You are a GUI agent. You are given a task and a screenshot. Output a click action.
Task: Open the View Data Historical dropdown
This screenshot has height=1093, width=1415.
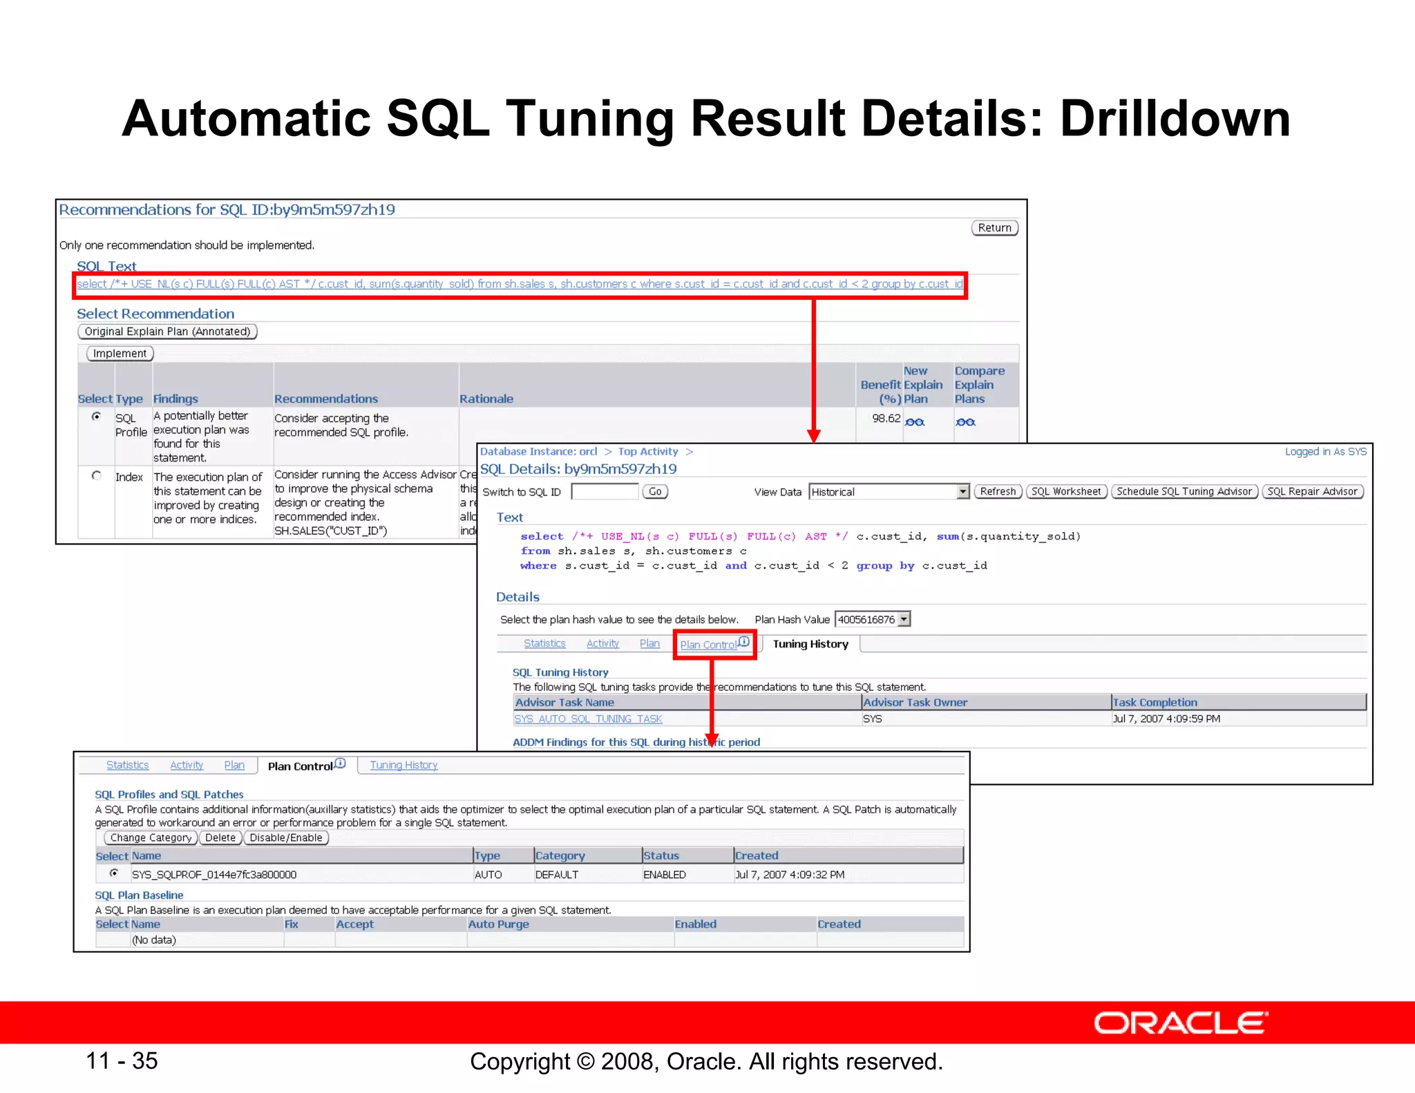pos(889,492)
